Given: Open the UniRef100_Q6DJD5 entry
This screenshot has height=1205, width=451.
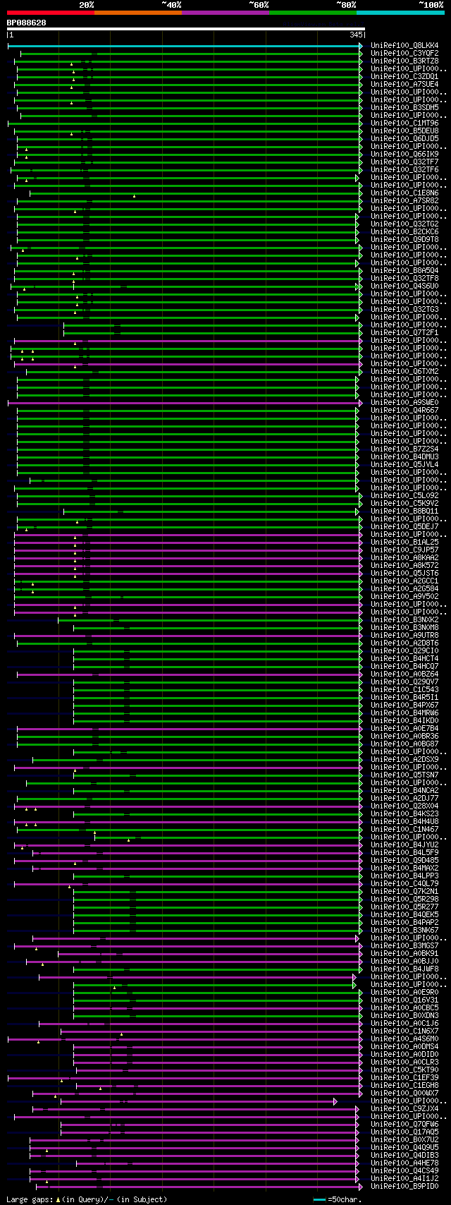Looking at the screenshot, I should pos(404,139).
